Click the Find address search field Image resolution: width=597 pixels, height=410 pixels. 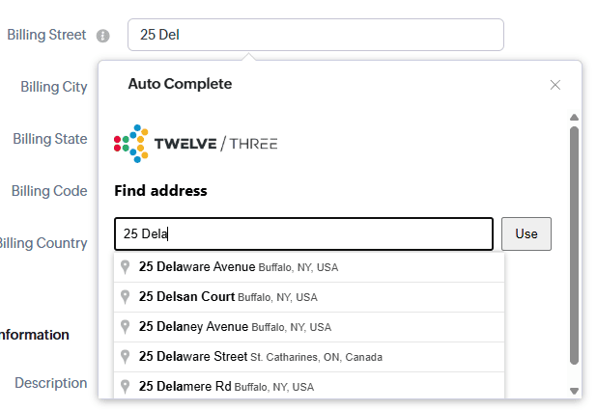point(303,234)
